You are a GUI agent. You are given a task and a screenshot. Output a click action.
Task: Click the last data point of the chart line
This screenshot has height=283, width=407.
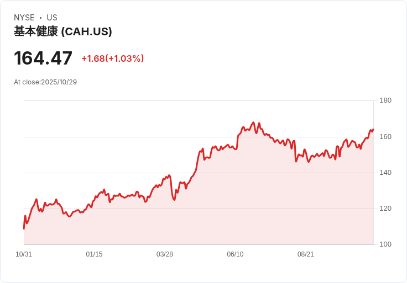tap(373, 130)
